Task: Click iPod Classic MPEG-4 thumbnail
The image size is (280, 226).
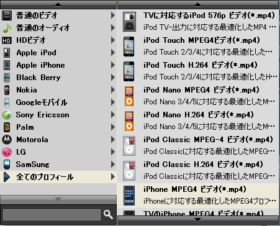Action: pyautogui.click(x=129, y=146)
